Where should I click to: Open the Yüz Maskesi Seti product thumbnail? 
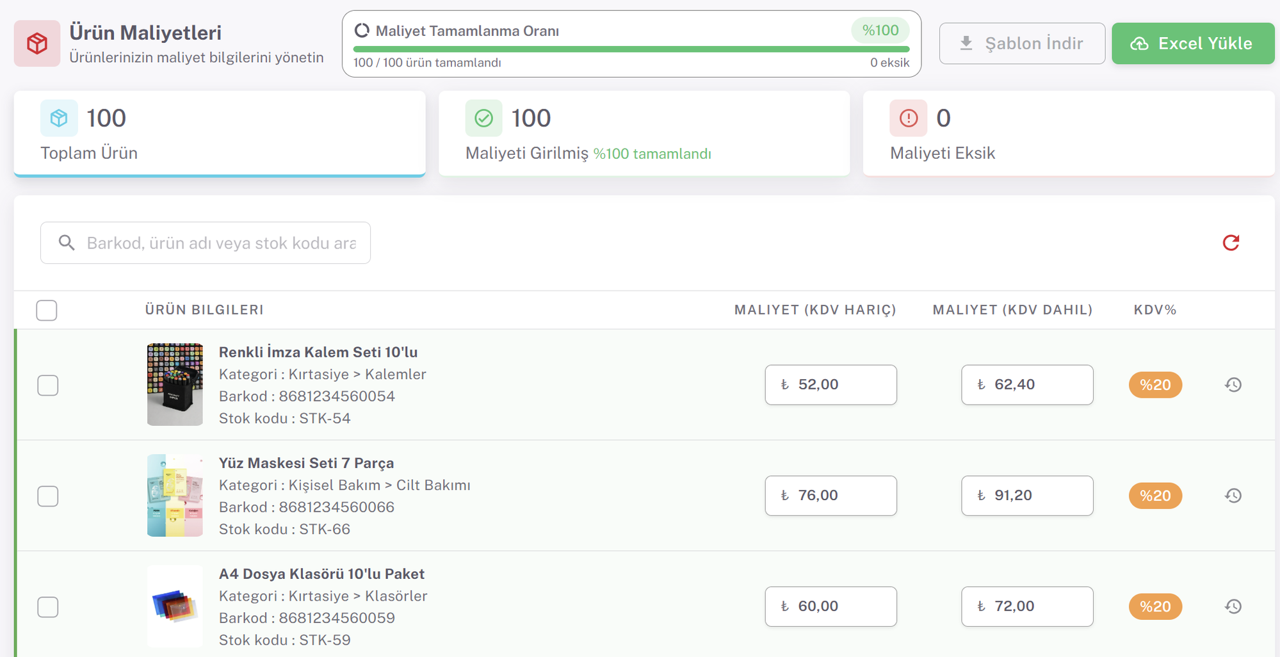(x=175, y=496)
